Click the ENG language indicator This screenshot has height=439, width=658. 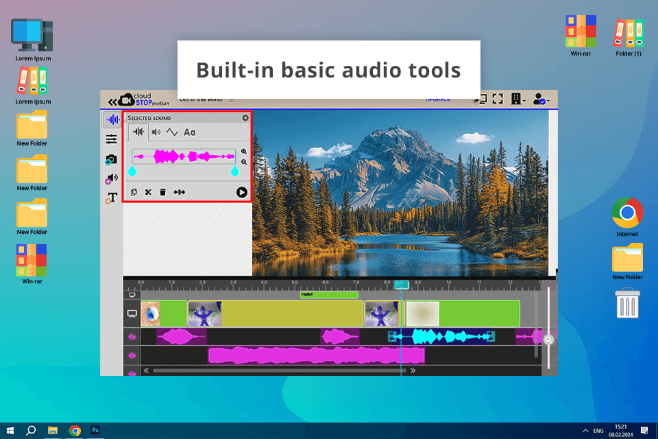[x=598, y=431]
